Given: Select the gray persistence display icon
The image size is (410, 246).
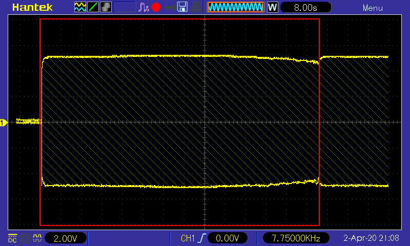Looking at the screenshot, I should pos(106,7).
